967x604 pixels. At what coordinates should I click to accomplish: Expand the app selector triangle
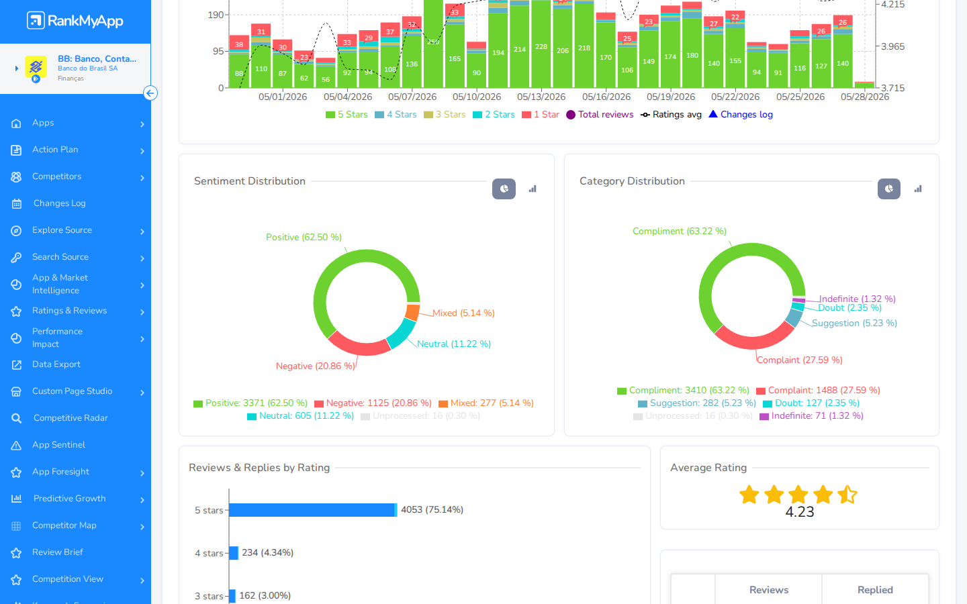[x=17, y=68]
